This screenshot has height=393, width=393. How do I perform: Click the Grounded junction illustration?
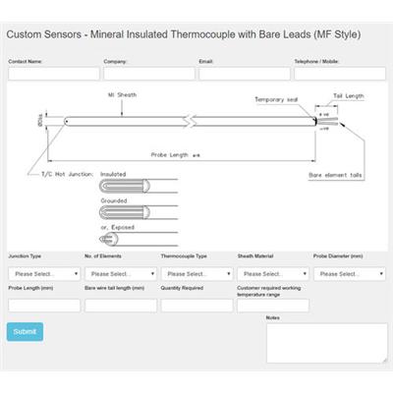point(139,212)
